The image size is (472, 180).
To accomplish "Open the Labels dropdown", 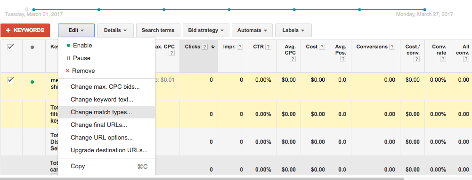I will coord(293,31).
